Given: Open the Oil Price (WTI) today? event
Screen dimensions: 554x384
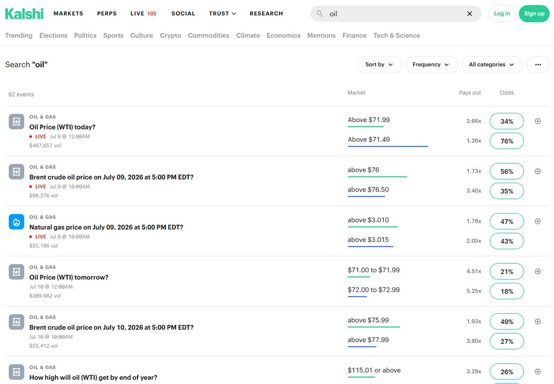Looking at the screenshot, I should (x=62, y=127).
